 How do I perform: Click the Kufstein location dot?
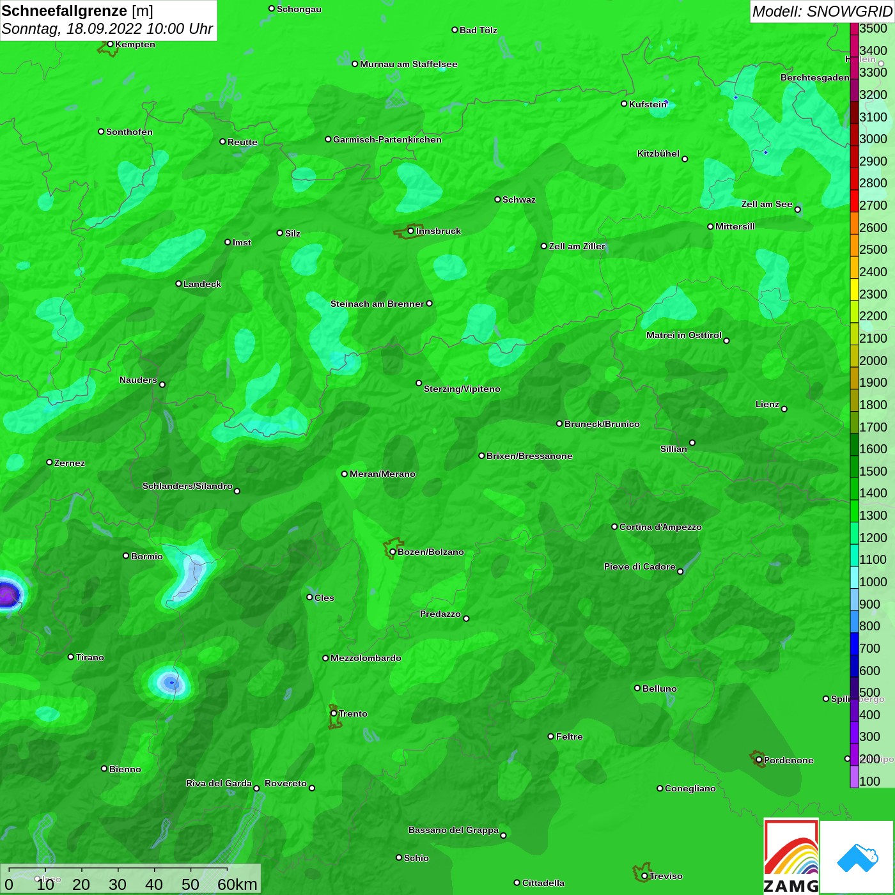coord(624,104)
